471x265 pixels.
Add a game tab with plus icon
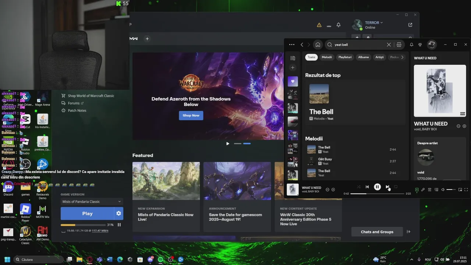point(147,39)
